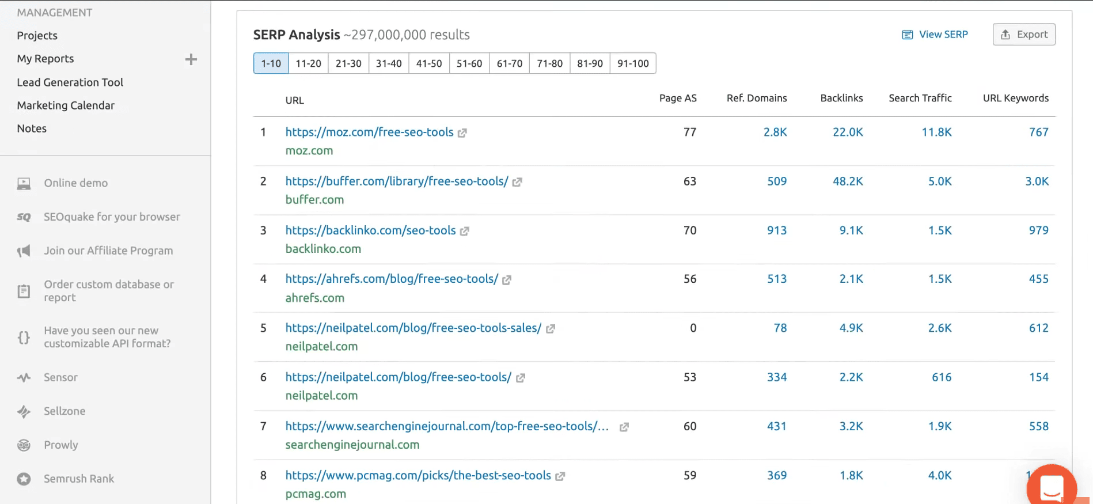
Task: Click the Ref. Domains column header
Action: tap(757, 98)
